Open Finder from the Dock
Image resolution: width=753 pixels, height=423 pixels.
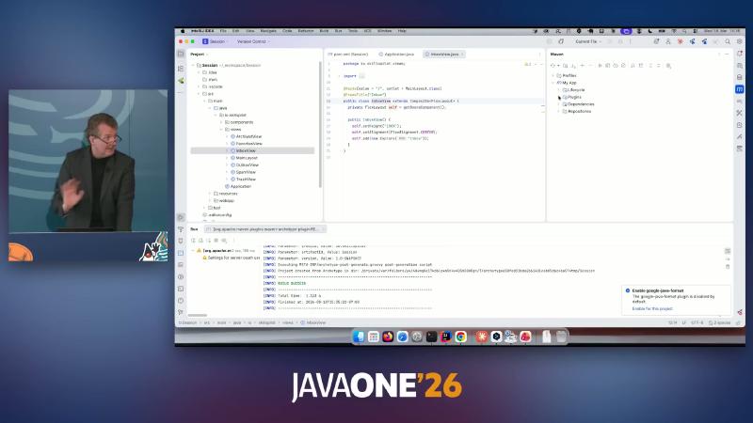point(359,337)
